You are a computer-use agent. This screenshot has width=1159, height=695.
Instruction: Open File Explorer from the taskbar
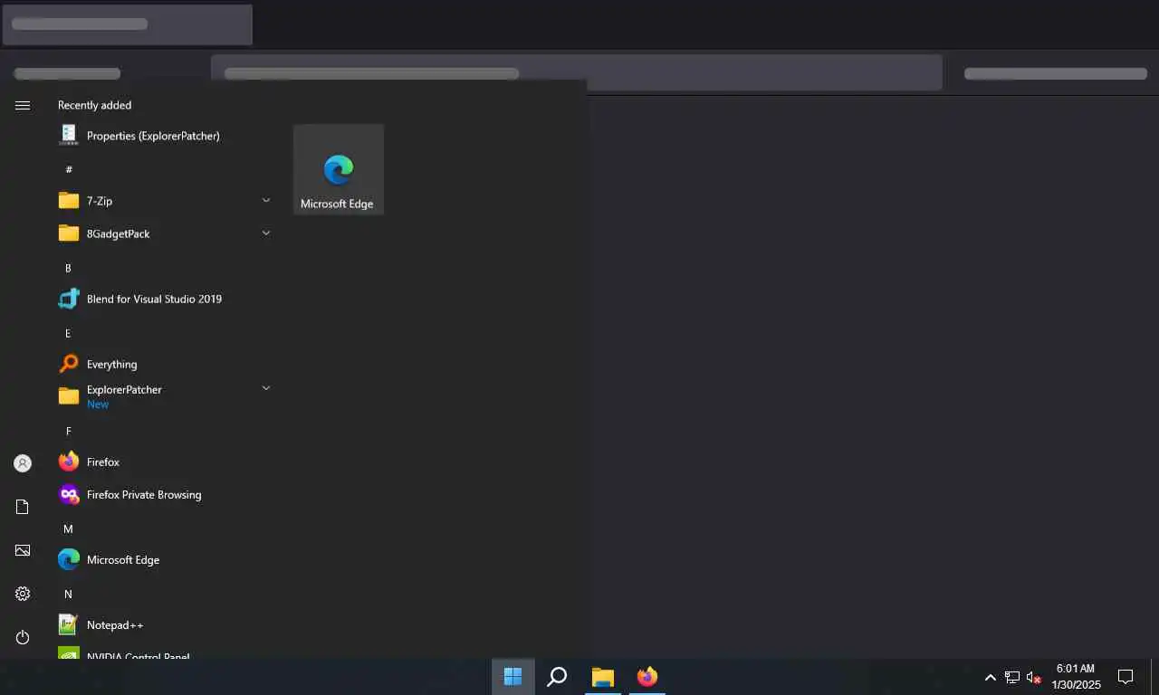coord(603,677)
